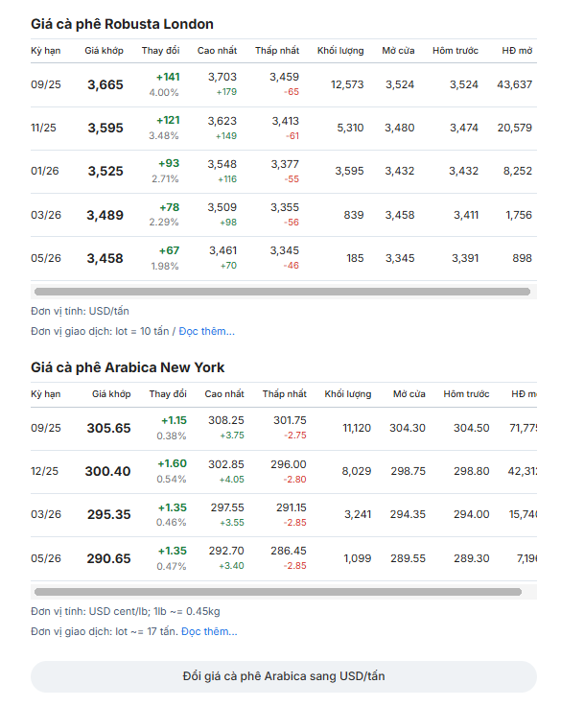Click the 'Đơn vị tính: USD/tấn' note
This screenshot has height=707, width=561.
click(x=80, y=311)
